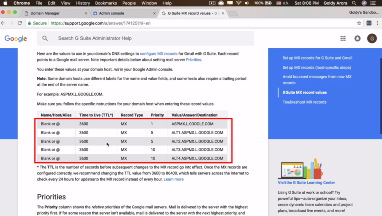Open a new tab button
Image resolution: width=382 pixels, height=216 pixels.
pos(233,14)
